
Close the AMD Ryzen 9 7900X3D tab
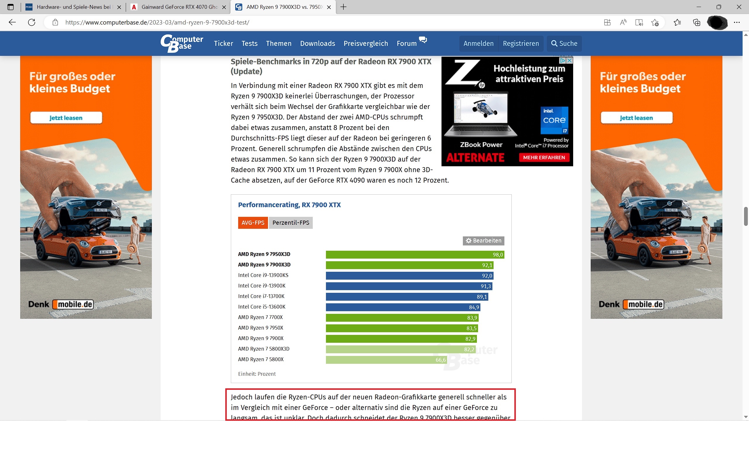(x=329, y=7)
